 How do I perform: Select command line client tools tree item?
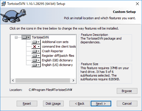pos(59,46)
